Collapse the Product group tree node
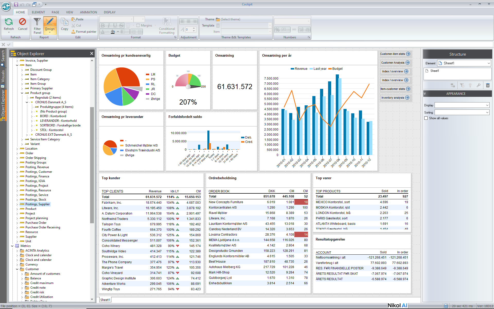This screenshot has width=494, height=309. pyautogui.click(x=22, y=93)
